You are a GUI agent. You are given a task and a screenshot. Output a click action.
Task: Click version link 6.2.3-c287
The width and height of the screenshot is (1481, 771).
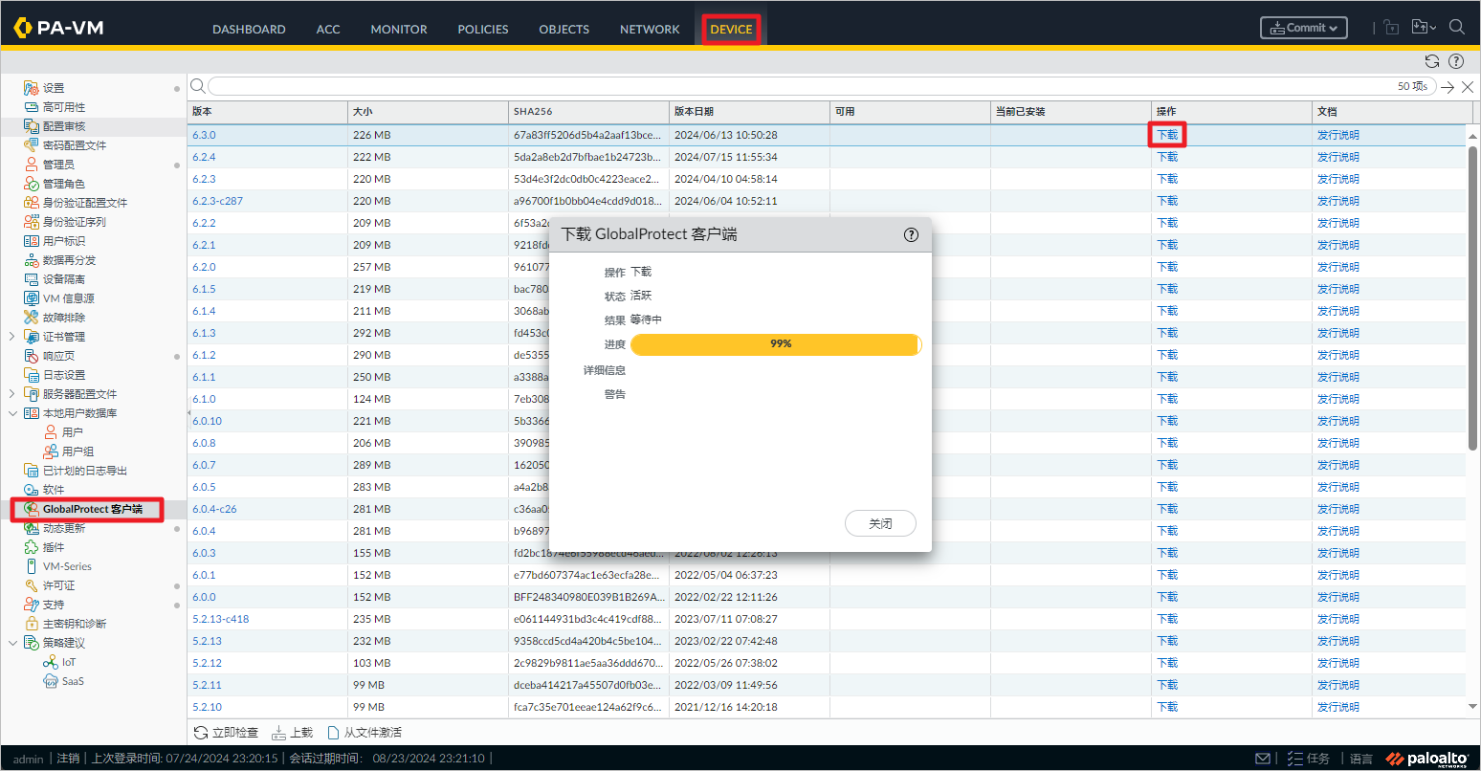click(x=217, y=201)
